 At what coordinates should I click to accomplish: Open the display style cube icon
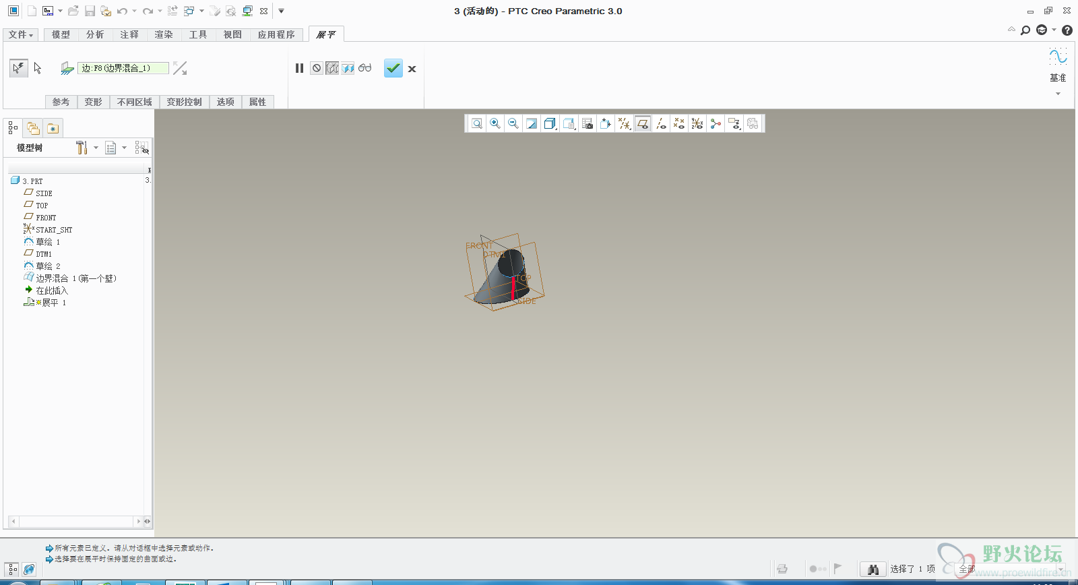pyautogui.click(x=550, y=123)
